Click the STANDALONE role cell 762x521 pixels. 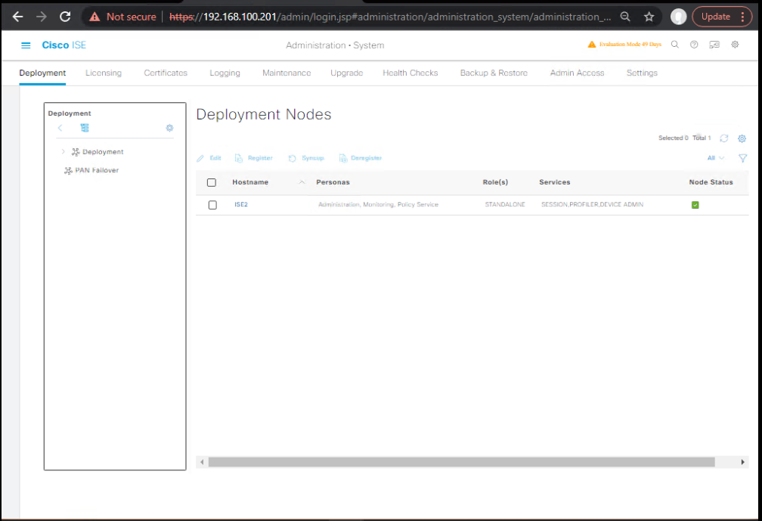tap(505, 205)
